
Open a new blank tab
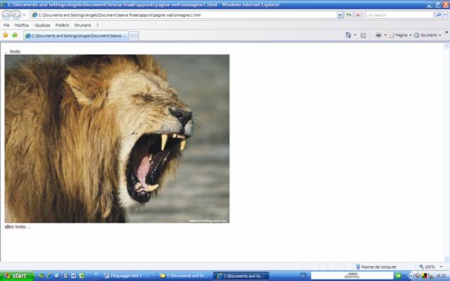click(134, 36)
